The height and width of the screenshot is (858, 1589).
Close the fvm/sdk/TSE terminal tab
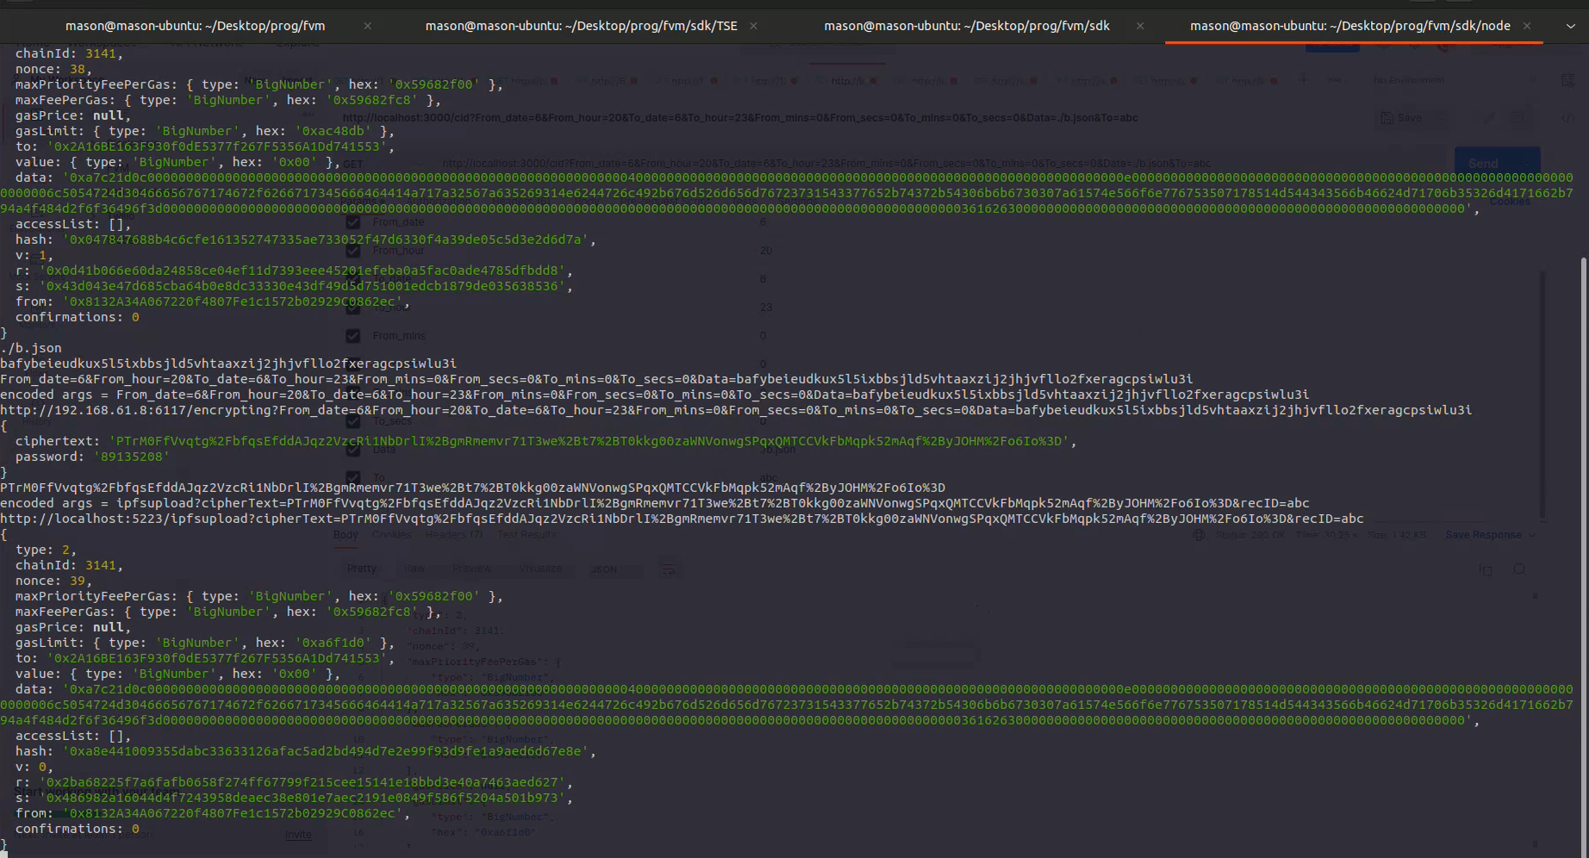[754, 26]
